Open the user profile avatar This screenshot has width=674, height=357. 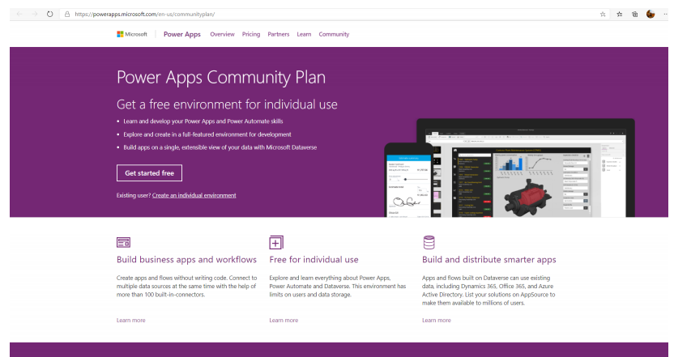click(x=651, y=15)
